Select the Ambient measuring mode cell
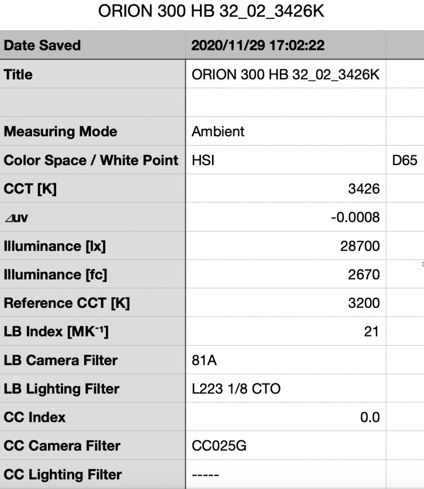Viewport: 424px width, 489px height. tap(285, 131)
